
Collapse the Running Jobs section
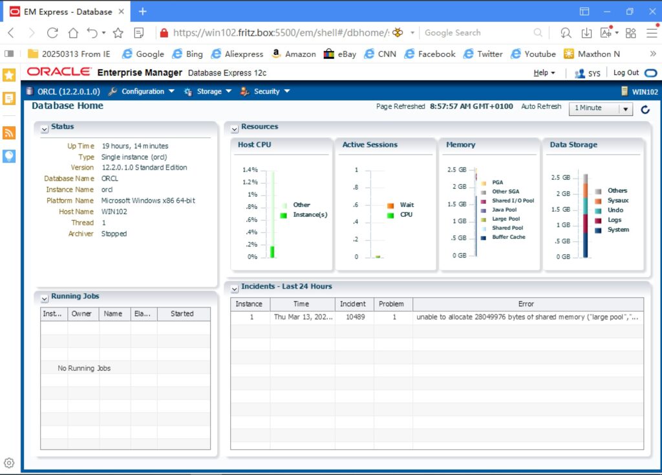(45, 298)
